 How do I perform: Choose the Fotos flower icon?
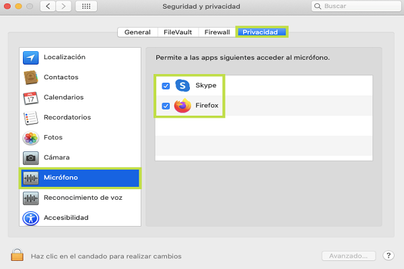point(31,138)
